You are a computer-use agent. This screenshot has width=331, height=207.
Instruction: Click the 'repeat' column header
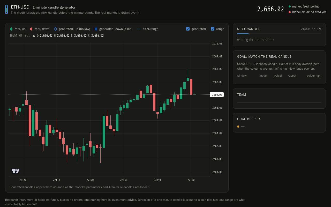tap(292, 76)
